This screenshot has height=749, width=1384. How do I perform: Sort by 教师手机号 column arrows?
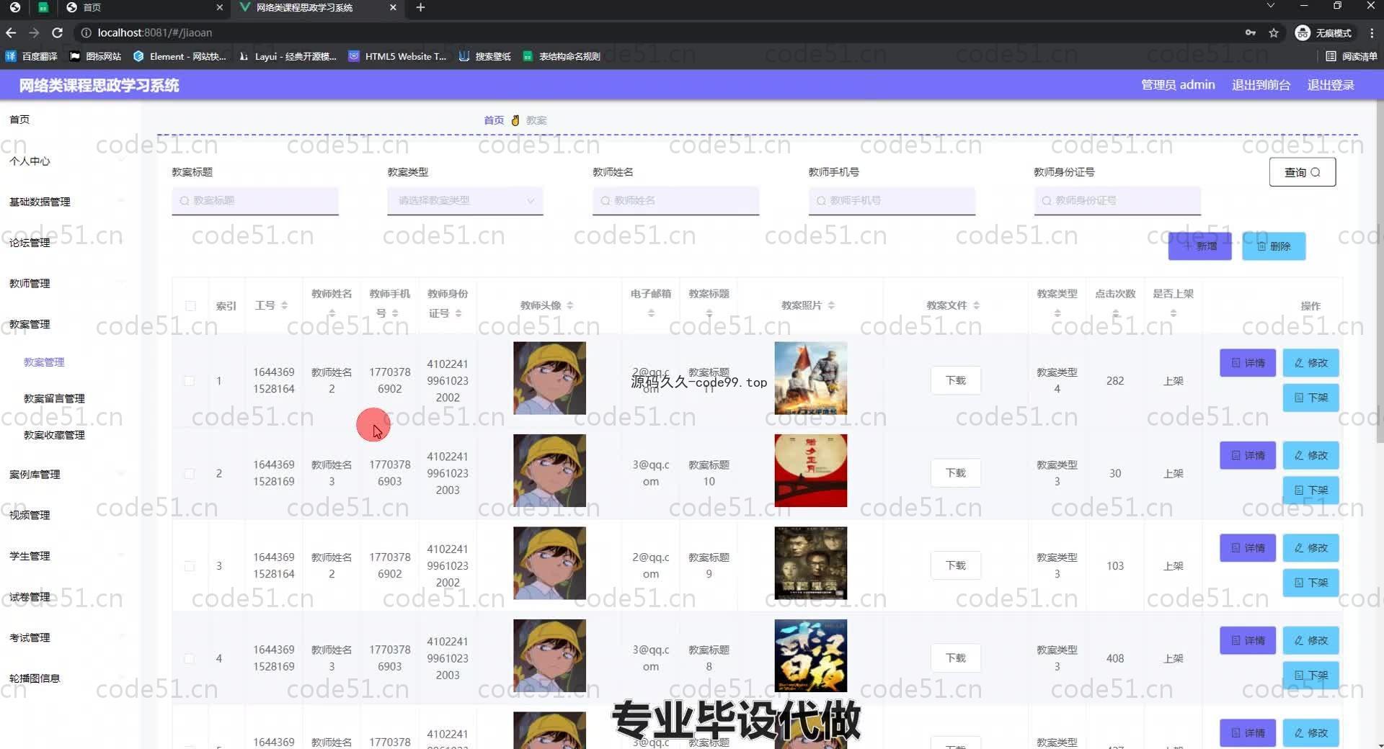(395, 313)
